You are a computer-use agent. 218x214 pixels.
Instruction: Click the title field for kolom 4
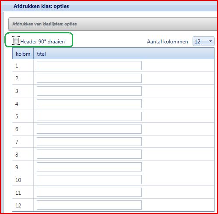pyautogui.click(x=89, y=103)
